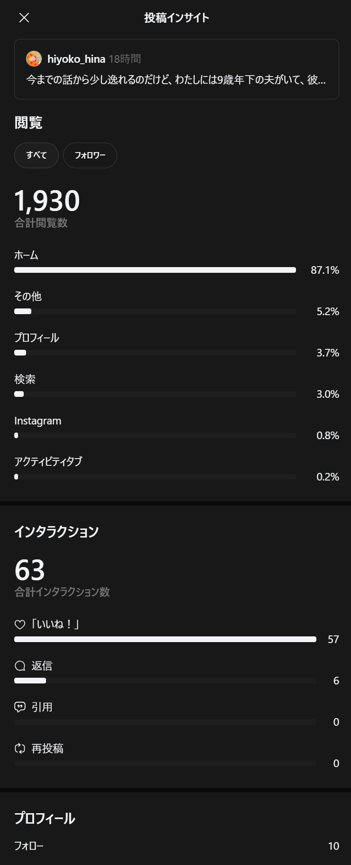Select the すべて filter tab
The height and width of the screenshot is (865, 351).
(x=37, y=155)
